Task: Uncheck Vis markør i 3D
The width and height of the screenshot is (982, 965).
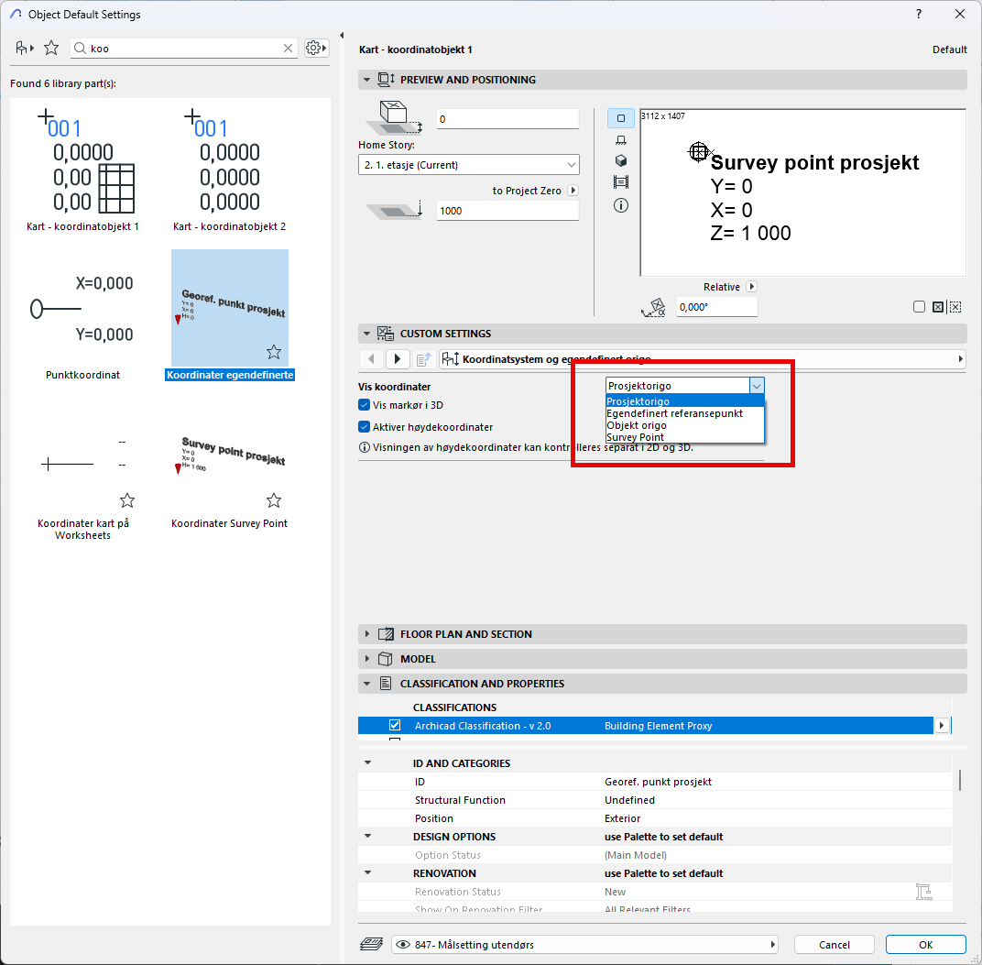Action: tap(365, 405)
